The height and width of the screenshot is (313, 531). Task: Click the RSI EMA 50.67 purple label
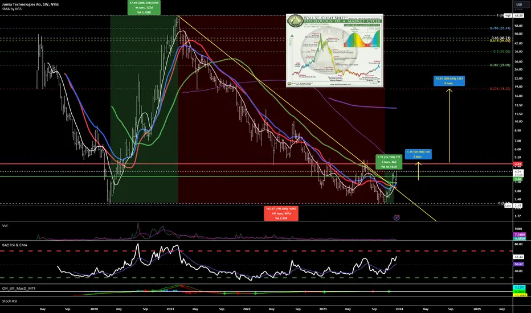pyautogui.click(x=518, y=264)
